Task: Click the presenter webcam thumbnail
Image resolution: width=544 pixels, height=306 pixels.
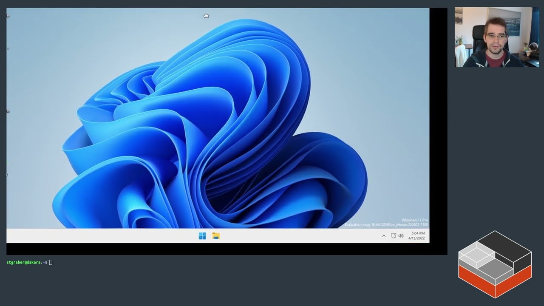Action: (497, 37)
